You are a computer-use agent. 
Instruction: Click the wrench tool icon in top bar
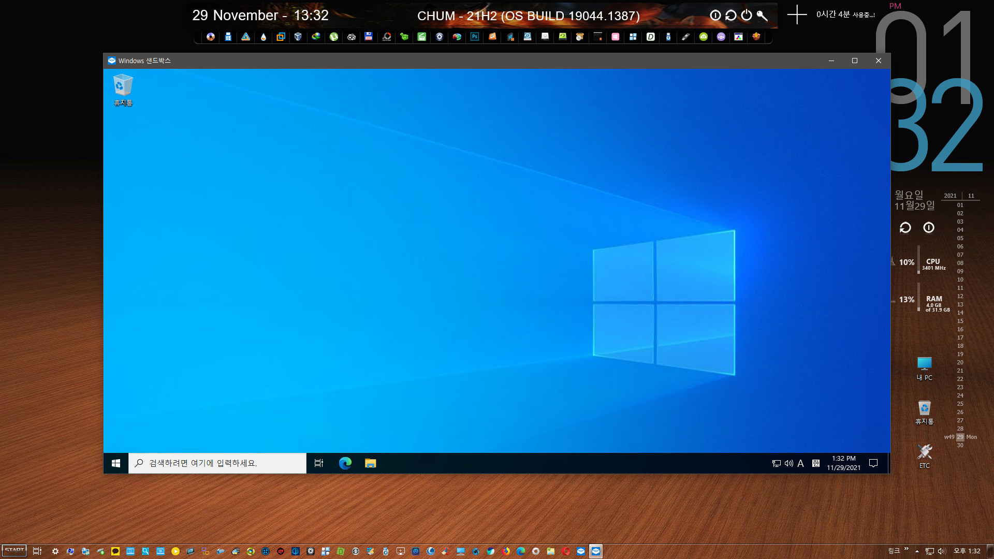click(x=762, y=16)
